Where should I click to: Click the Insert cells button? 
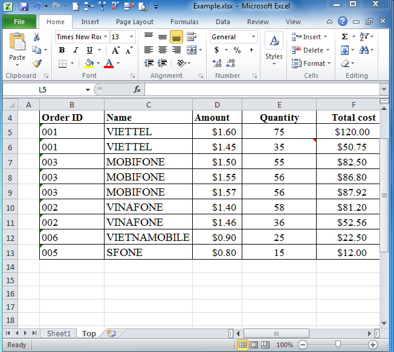[x=309, y=37]
